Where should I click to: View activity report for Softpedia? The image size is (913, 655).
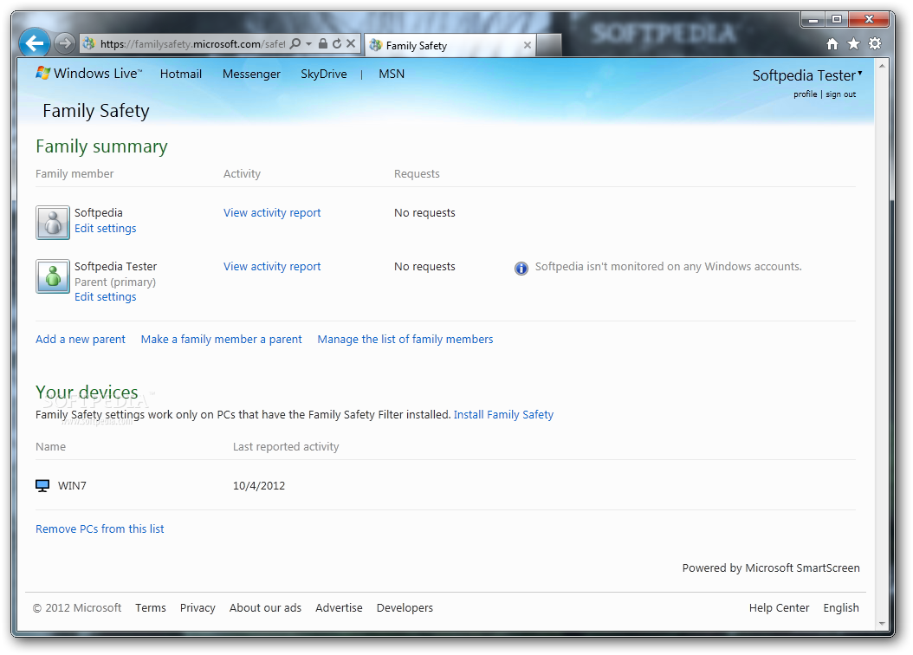click(272, 212)
